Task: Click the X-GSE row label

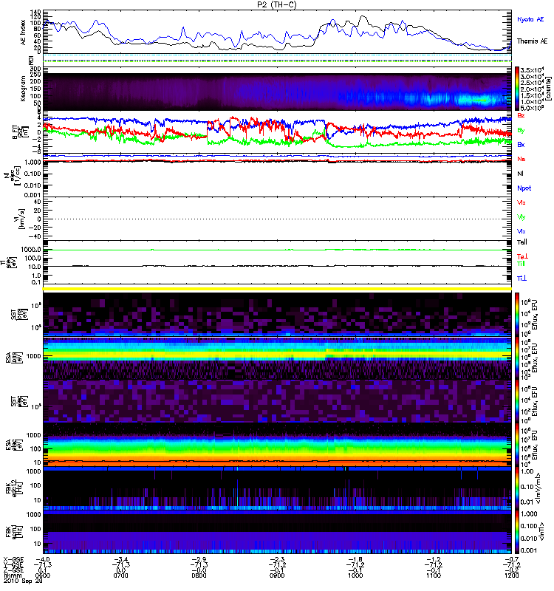Action: [x=13, y=559]
